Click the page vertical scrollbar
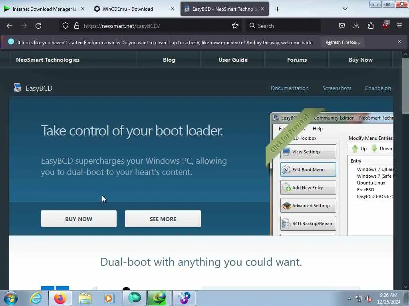This screenshot has height=306, width=409. coord(405,86)
